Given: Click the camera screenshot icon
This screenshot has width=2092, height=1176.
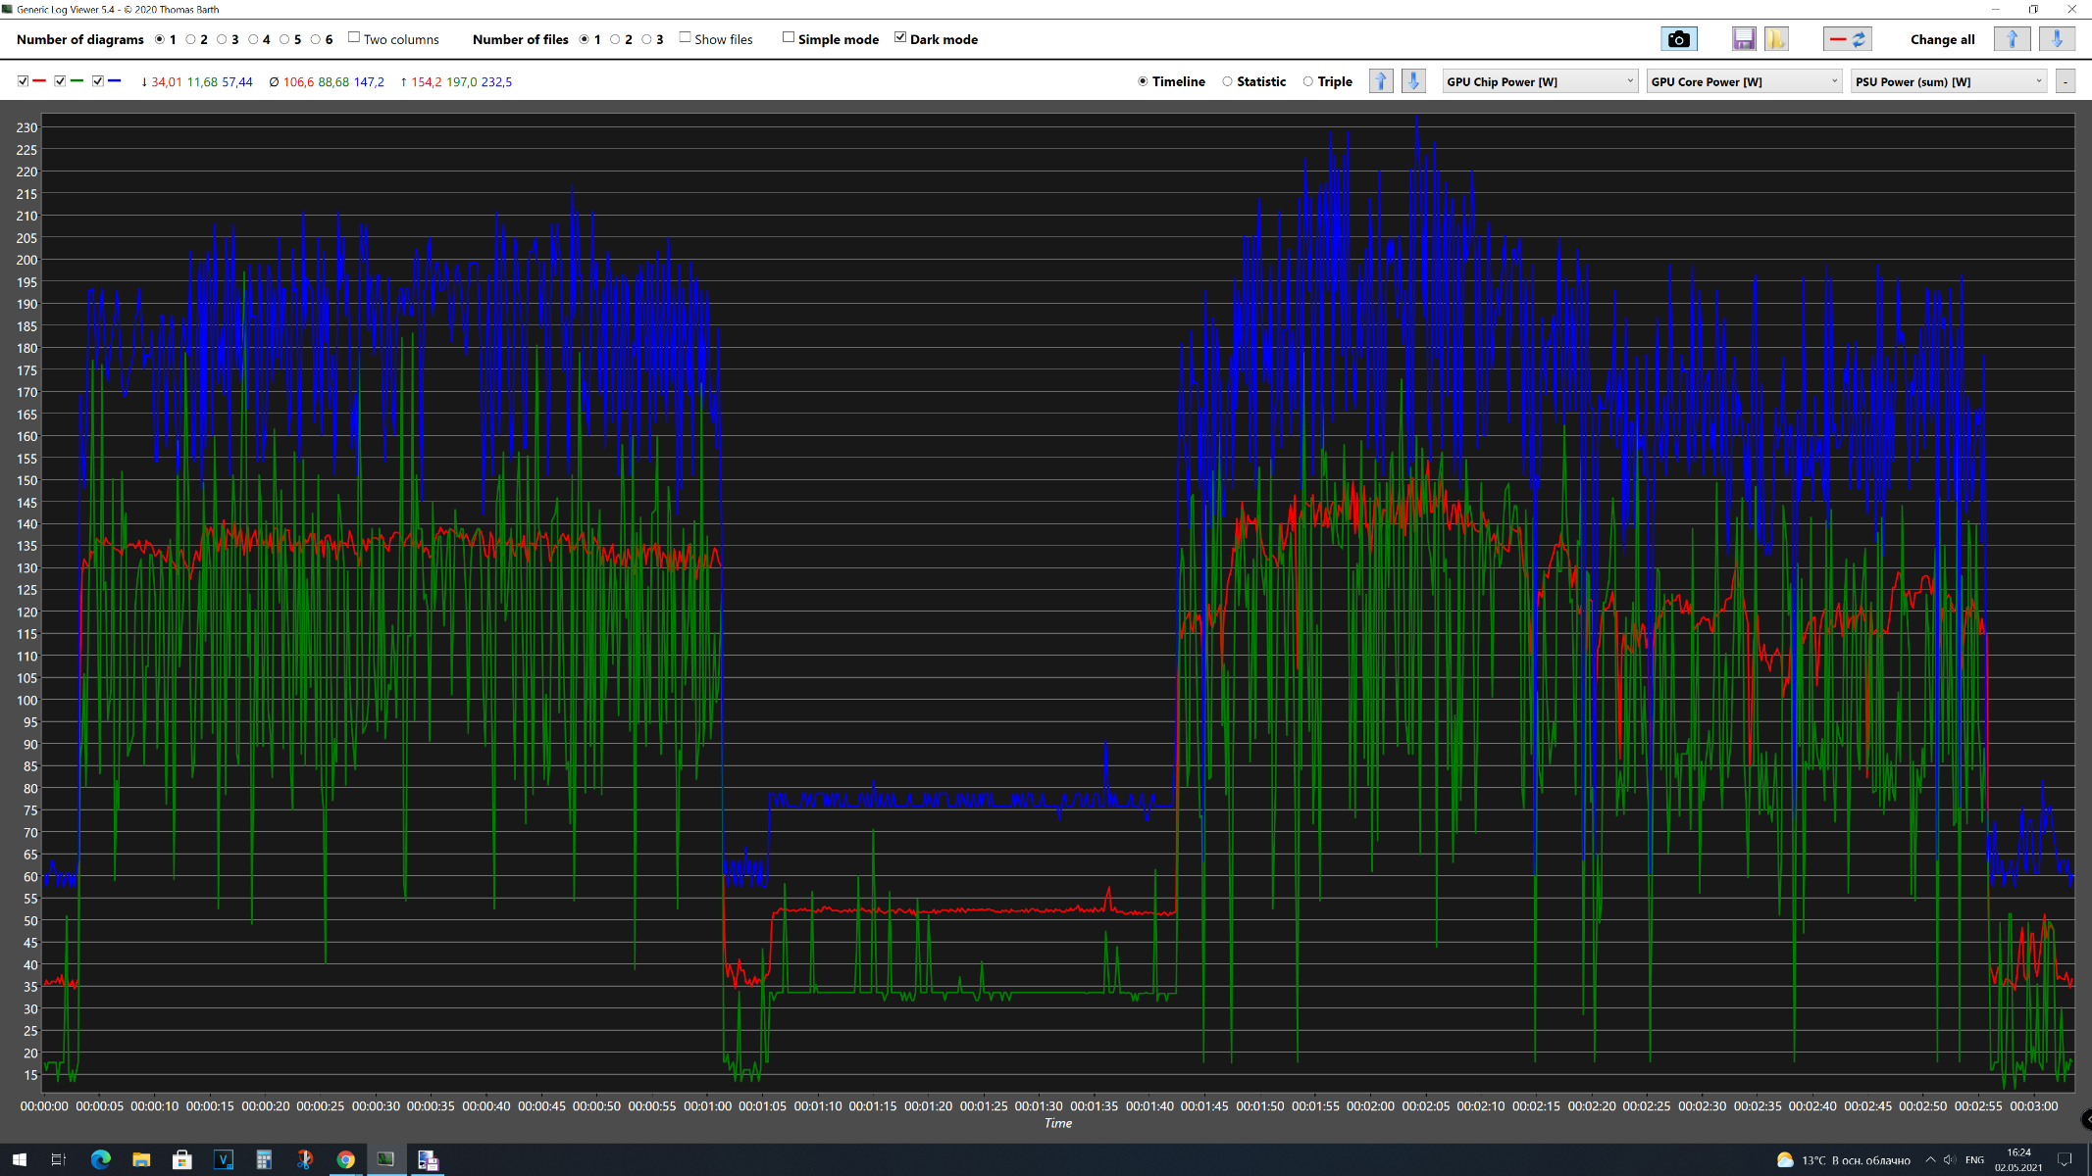Looking at the screenshot, I should (1678, 39).
